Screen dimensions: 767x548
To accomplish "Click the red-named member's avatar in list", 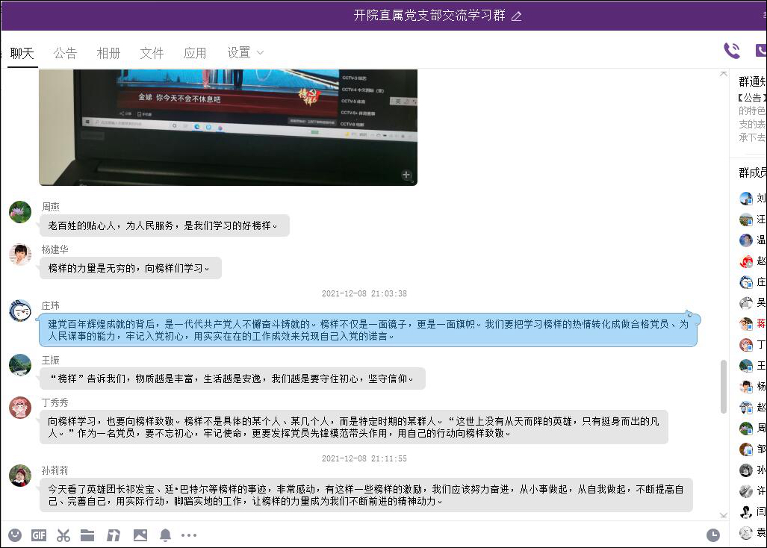I will click(x=746, y=323).
